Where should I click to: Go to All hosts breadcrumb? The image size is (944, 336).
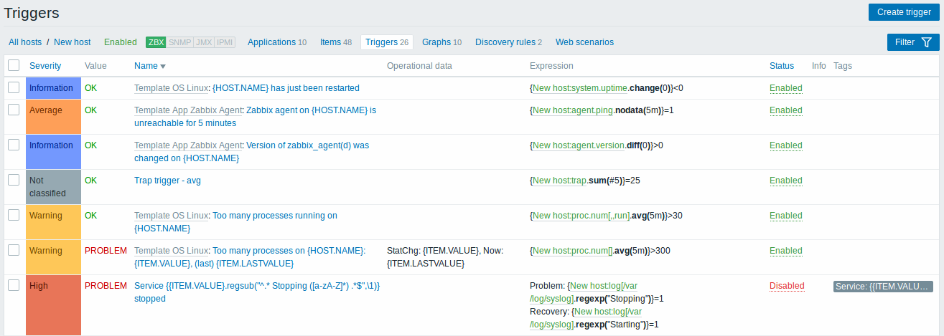pyautogui.click(x=25, y=42)
